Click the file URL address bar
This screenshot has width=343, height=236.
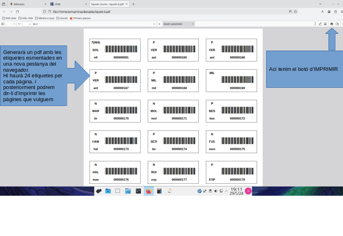point(169,12)
